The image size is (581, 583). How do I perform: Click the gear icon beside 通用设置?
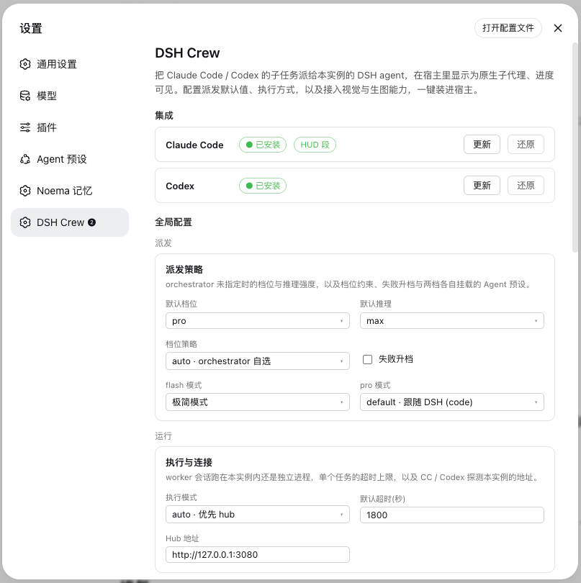point(25,64)
